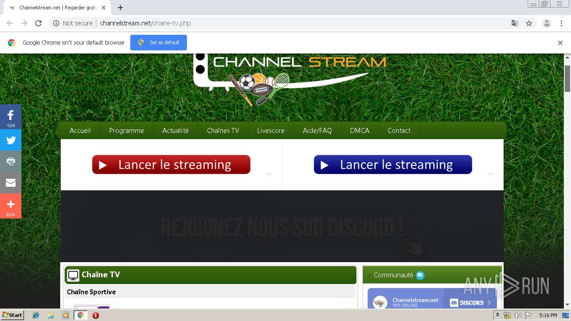Close the Channelstream.net tab
This screenshot has height=321, width=571.
(x=103, y=8)
